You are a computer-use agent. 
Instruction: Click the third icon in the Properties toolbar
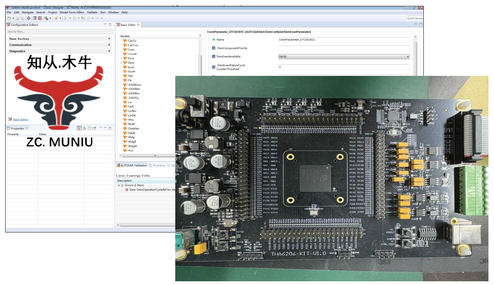coord(89,128)
